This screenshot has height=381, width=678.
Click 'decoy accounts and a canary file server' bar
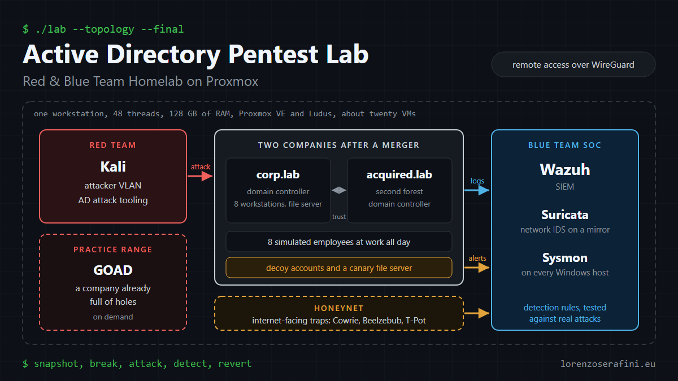tap(339, 268)
